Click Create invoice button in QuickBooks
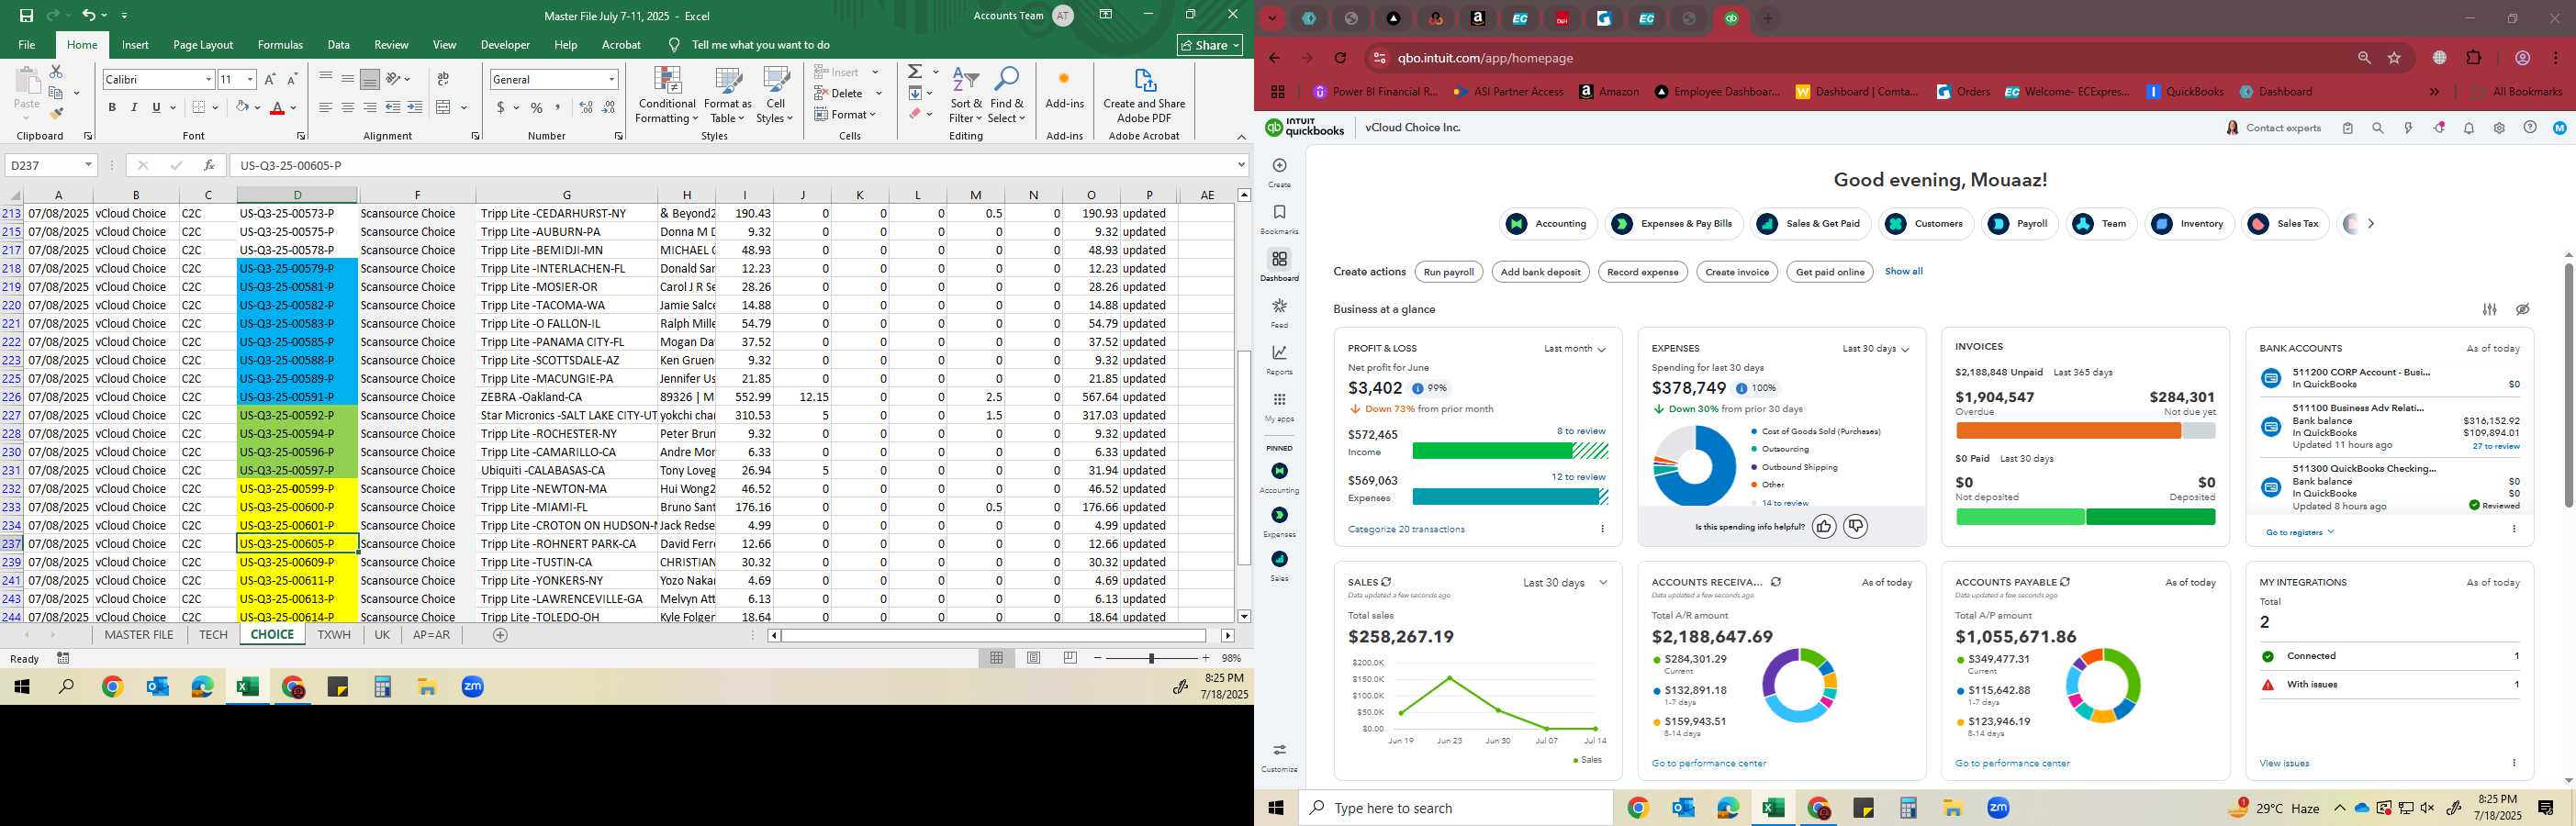The image size is (2576, 826). point(1737,272)
